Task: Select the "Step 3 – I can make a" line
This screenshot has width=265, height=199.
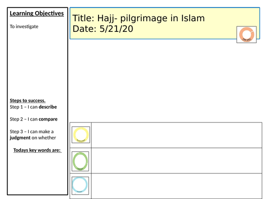Action: 32,132
